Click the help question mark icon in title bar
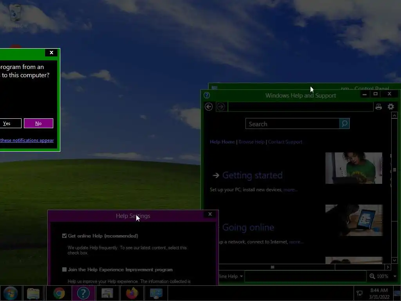 click(x=207, y=96)
